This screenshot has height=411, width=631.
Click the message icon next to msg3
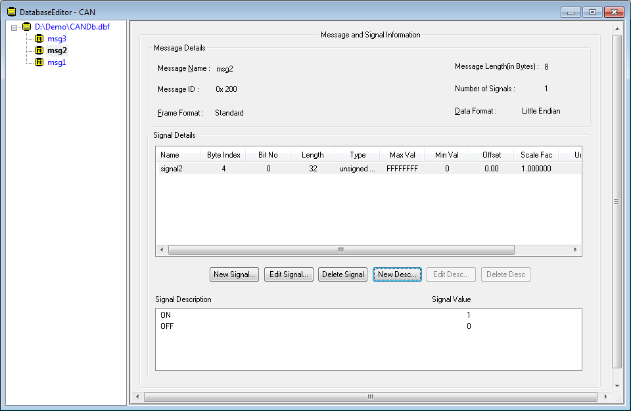(39, 39)
